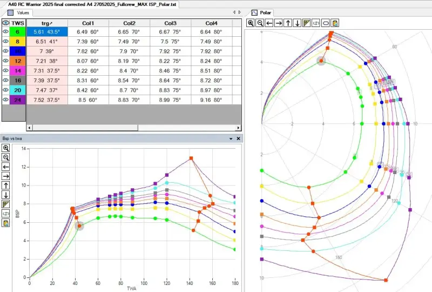
Task: Pan the Polar chart left
Action: (x=269, y=23)
